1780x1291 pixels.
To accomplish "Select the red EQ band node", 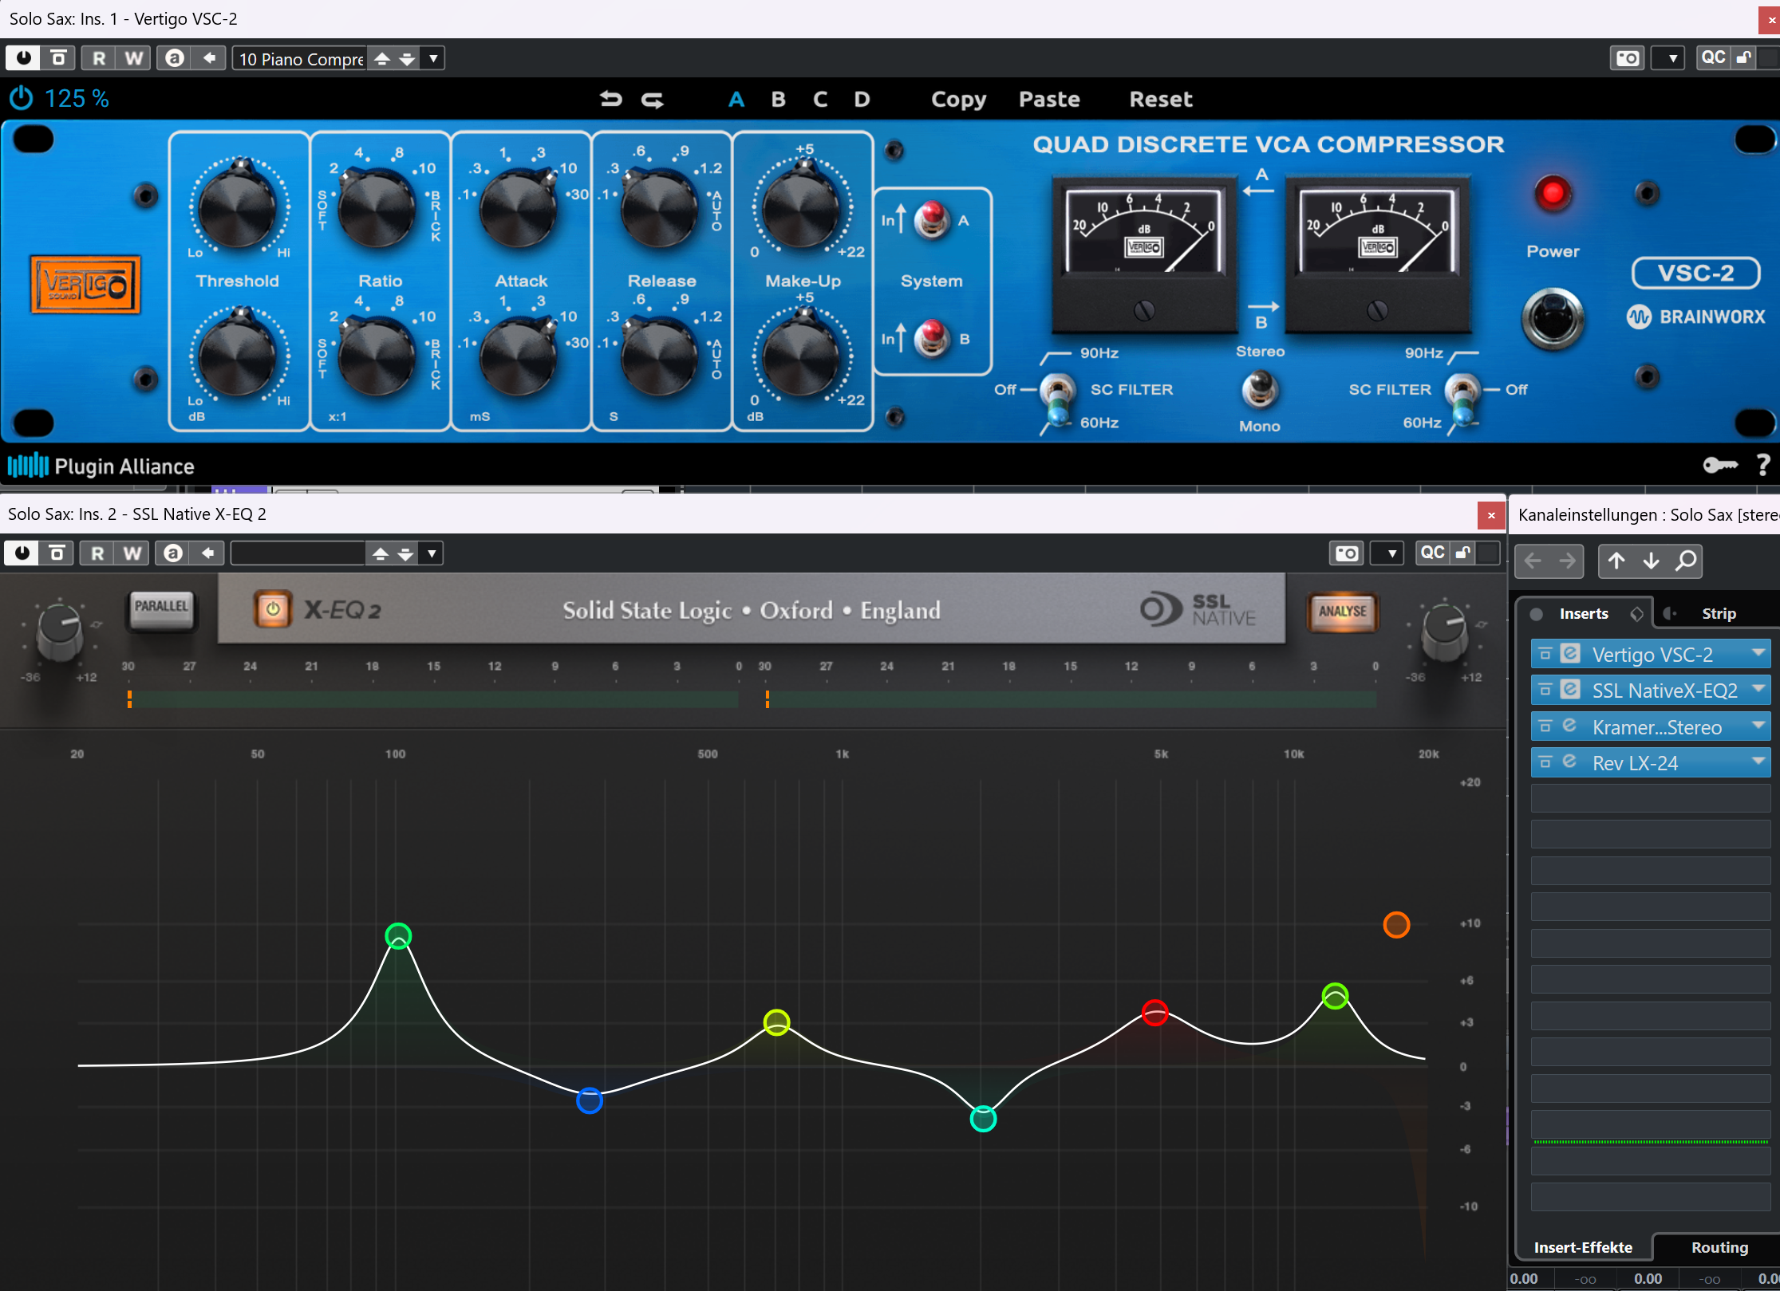I will click(x=1154, y=1013).
